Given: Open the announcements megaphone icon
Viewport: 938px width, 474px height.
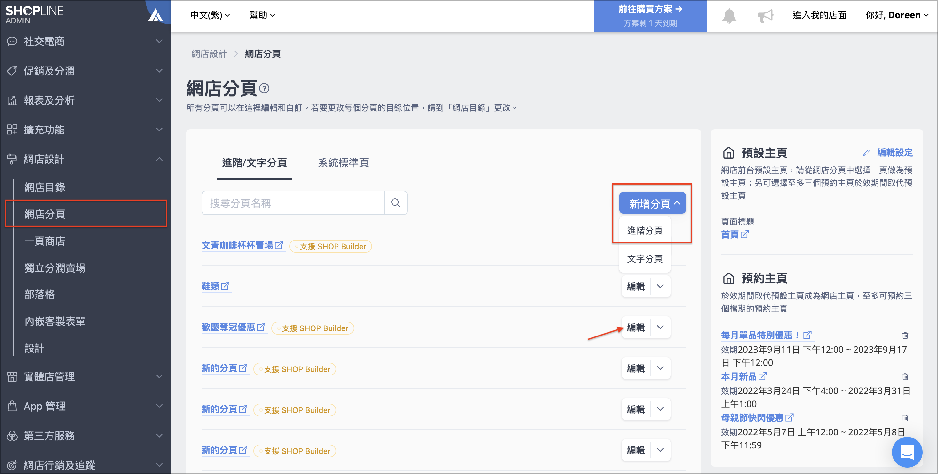Looking at the screenshot, I should tap(765, 16).
